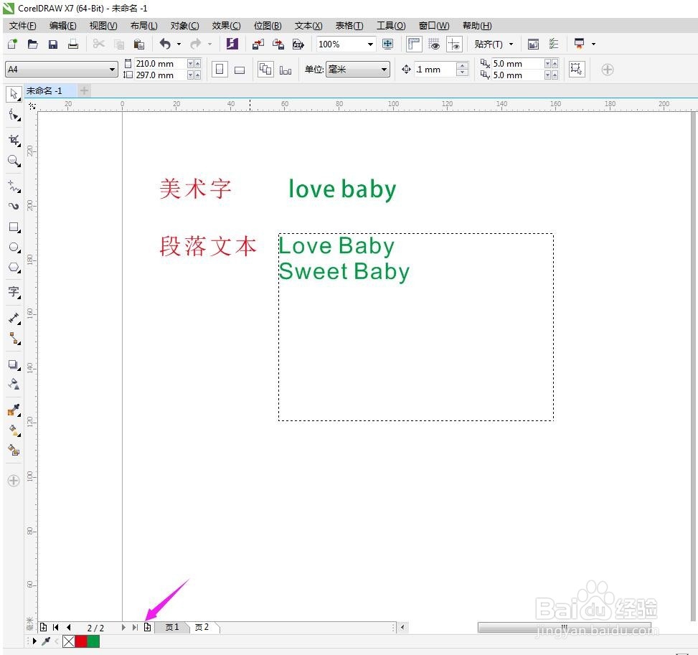Select the Interactive Fill tool
Screen dimensions: 698x655
(14, 430)
